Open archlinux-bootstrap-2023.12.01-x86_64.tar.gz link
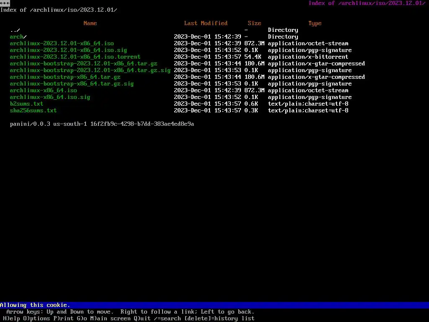 pos(83,64)
